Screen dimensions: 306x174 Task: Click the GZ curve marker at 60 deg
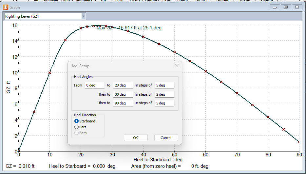[205, 71]
